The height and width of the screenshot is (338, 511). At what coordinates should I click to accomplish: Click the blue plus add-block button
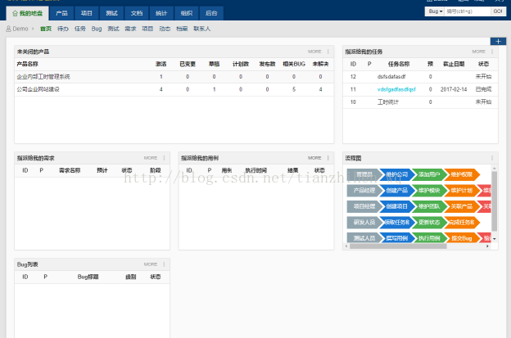pyautogui.click(x=498, y=42)
